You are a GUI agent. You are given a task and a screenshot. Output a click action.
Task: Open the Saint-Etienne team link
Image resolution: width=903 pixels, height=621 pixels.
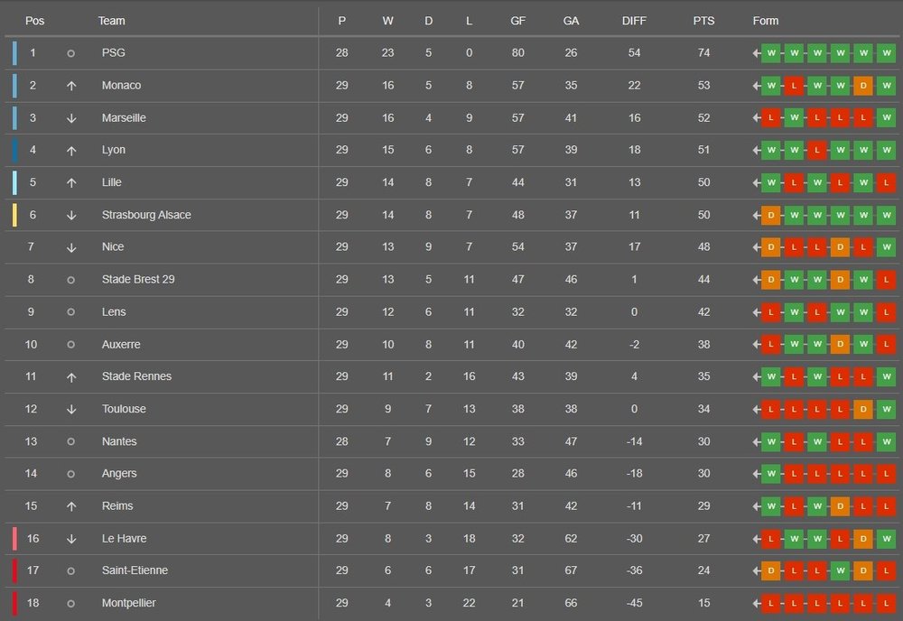135,570
